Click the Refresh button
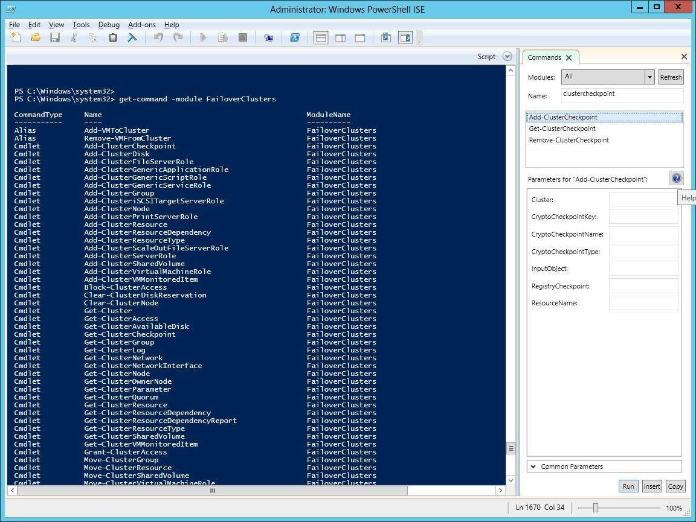This screenshot has height=522, width=696. [671, 77]
